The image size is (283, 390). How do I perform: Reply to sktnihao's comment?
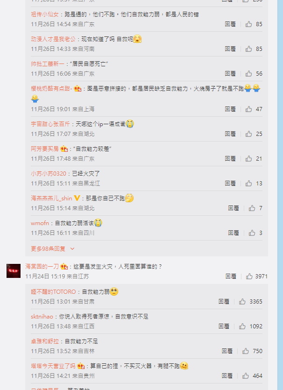(x=224, y=326)
